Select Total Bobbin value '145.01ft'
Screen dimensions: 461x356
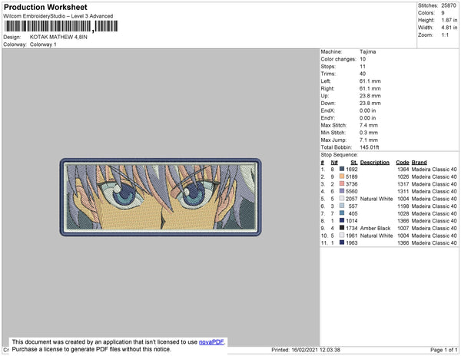point(370,147)
